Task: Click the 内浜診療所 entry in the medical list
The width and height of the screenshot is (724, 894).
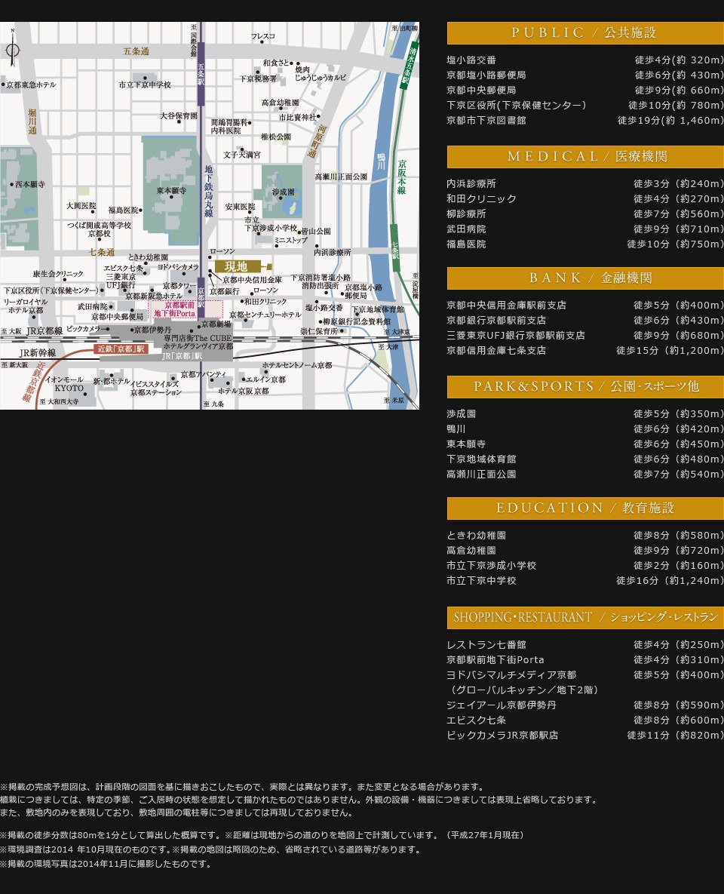Action: pos(471,184)
